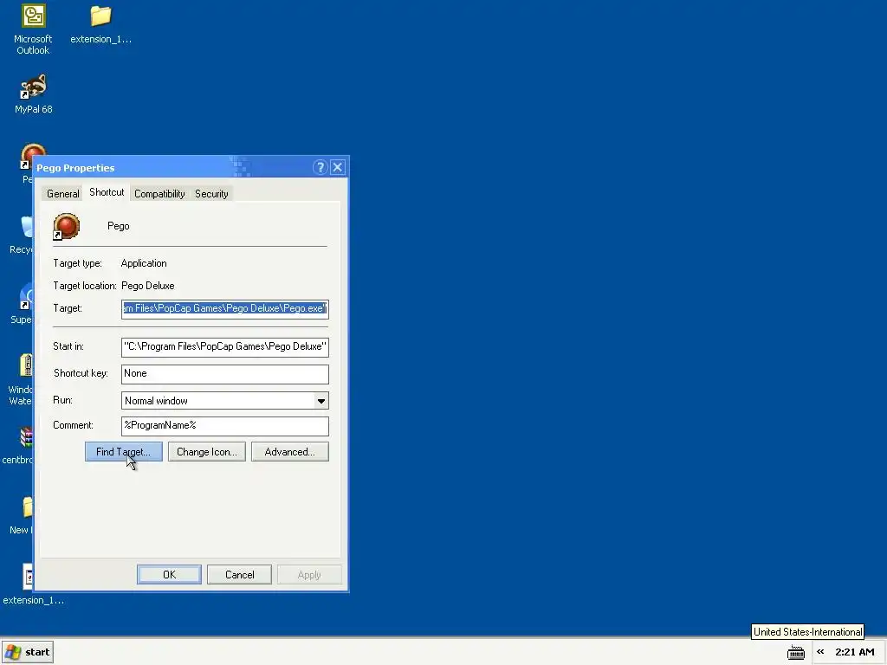Expand hidden tray icons with the chevron
Viewport: 887px width, 665px height.
point(820,652)
